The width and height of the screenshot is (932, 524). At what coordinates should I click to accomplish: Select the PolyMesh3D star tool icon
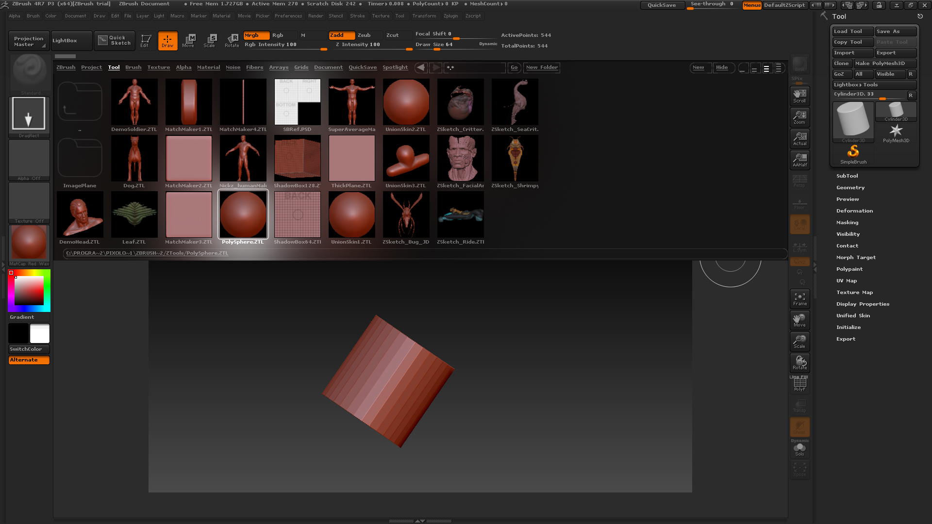[896, 133]
